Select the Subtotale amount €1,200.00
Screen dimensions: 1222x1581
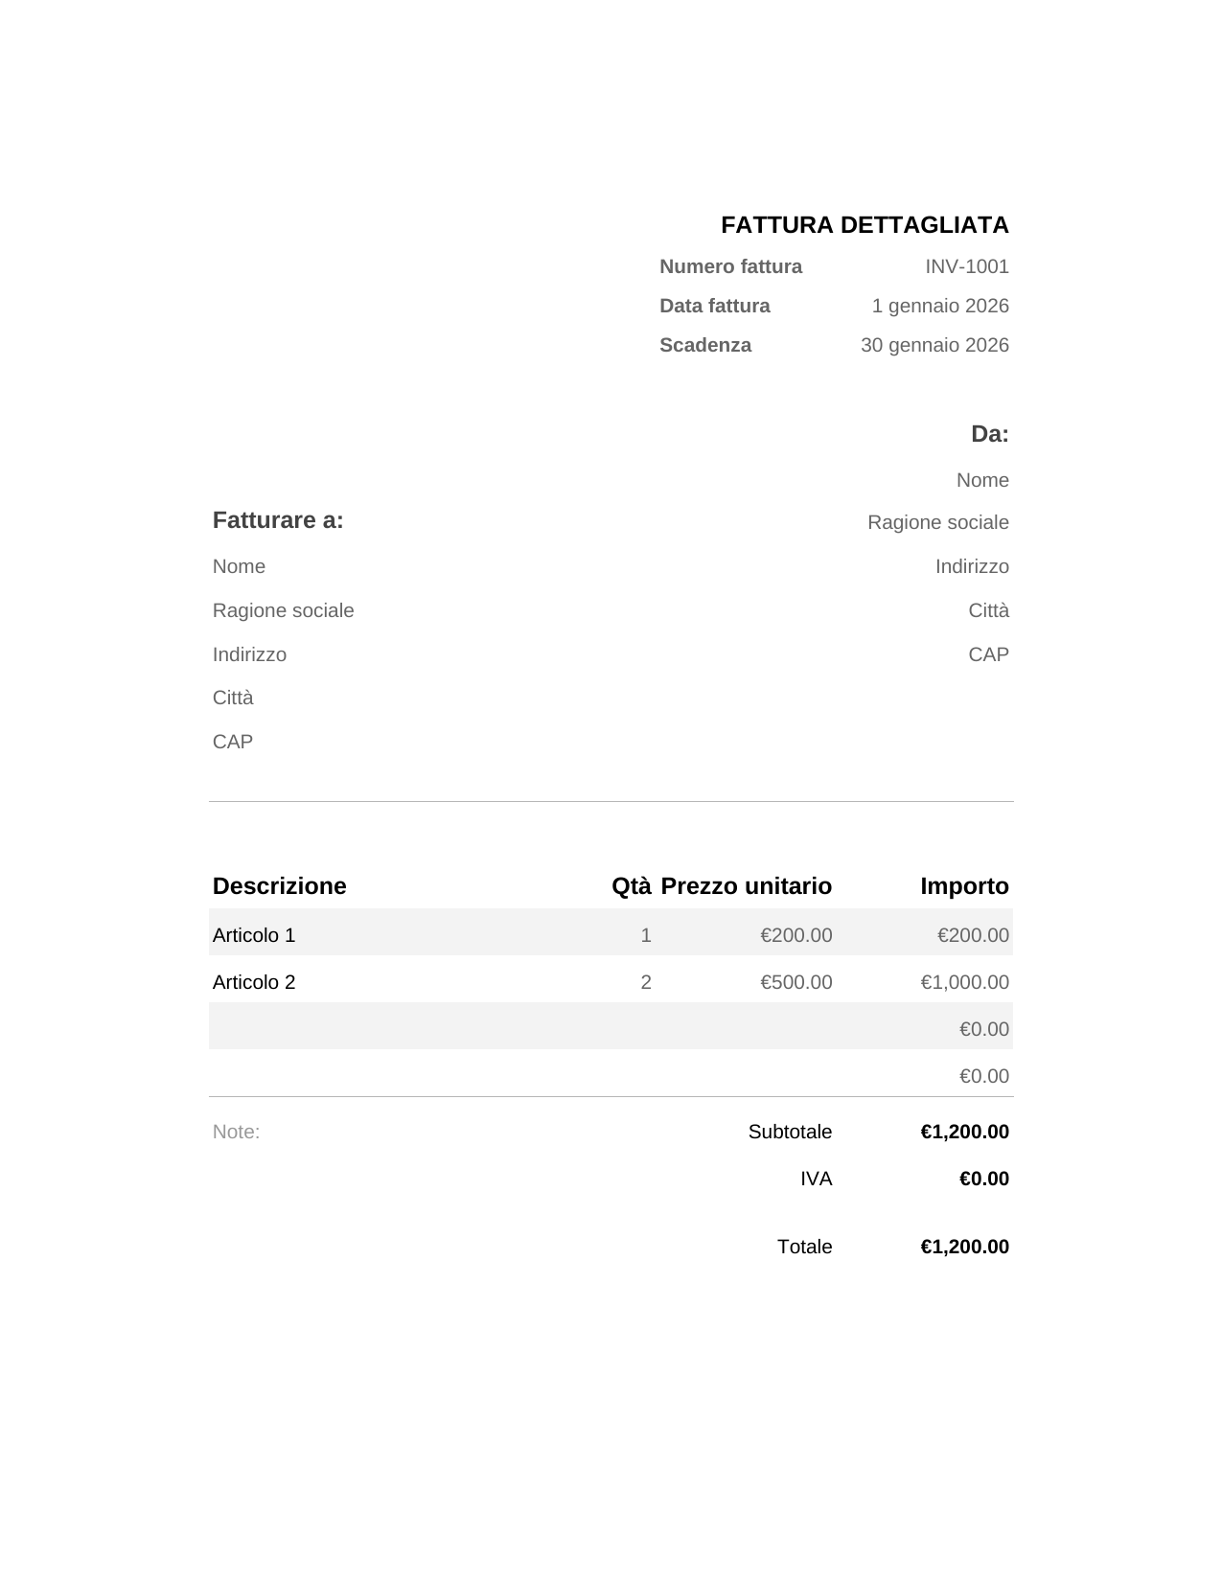click(965, 1132)
